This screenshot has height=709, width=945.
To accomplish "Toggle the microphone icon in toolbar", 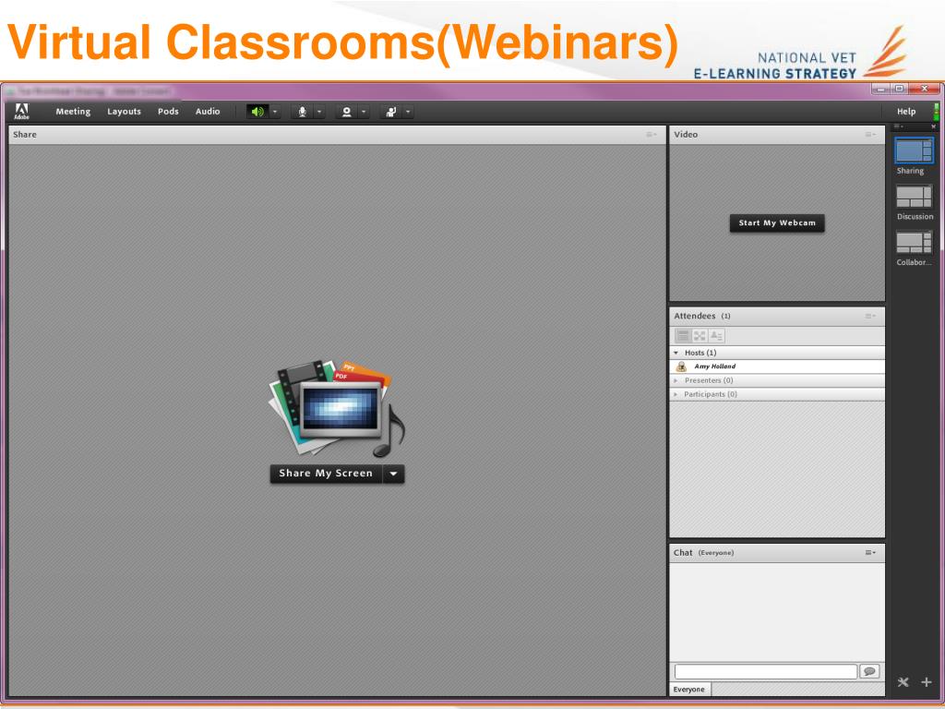I will click(x=302, y=112).
